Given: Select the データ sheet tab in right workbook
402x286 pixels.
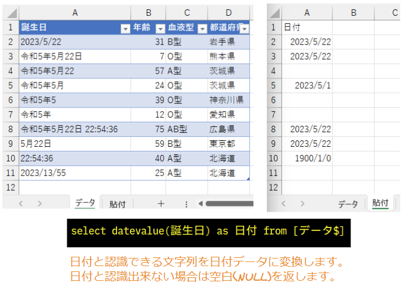Looking at the screenshot, I should (348, 204).
